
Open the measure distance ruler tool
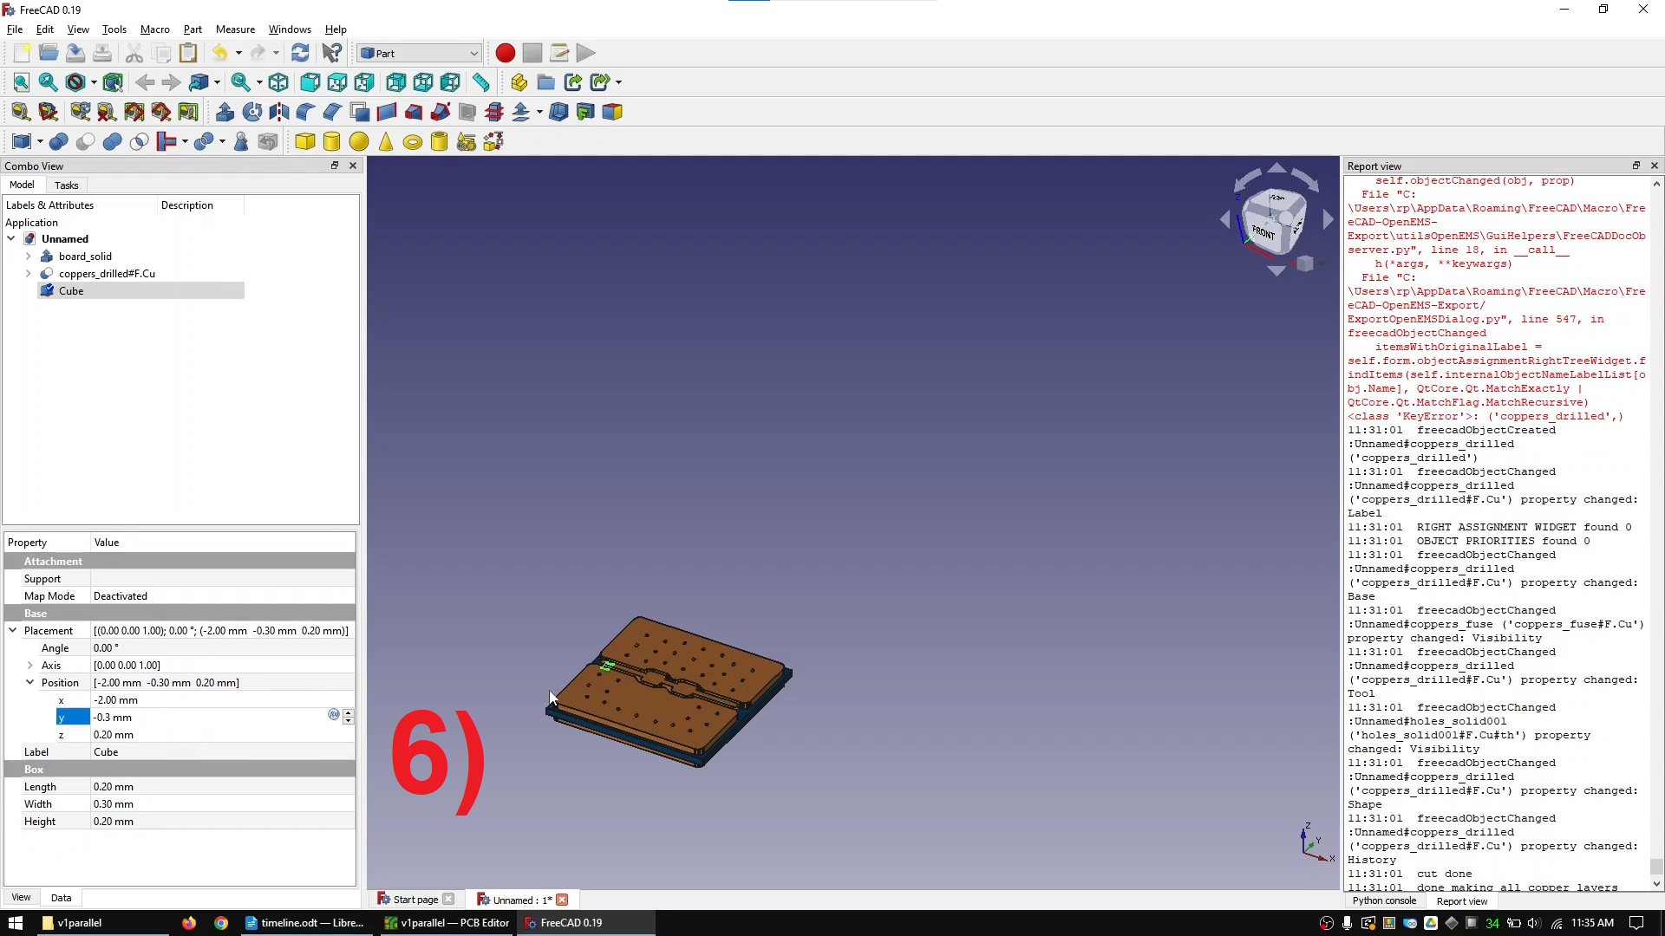pos(481,82)
